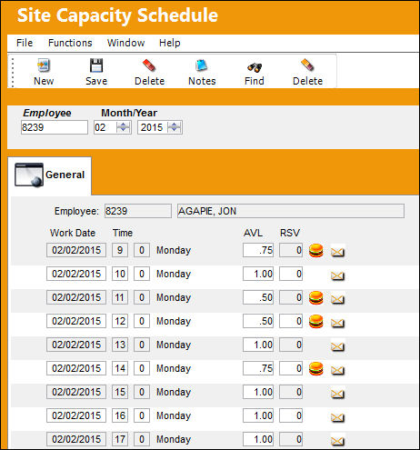The width and height of the screenshot is (420, 450).
Task: Click the Delete icon after Find
Action: (x=307, y=65)
